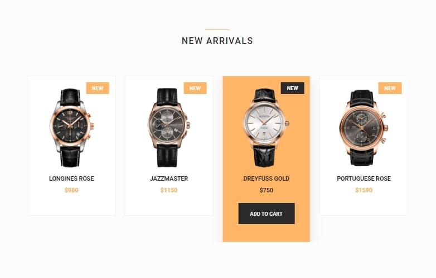Viewport: 436px width, 278px height.
Task: Open the Longines Rose watch image
Action: [71, 127]
